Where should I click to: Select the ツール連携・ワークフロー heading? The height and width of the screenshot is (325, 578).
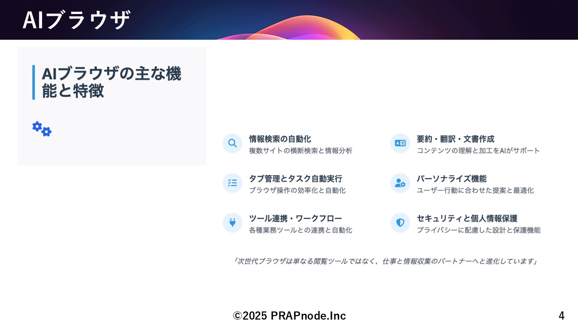click(295, 218)
